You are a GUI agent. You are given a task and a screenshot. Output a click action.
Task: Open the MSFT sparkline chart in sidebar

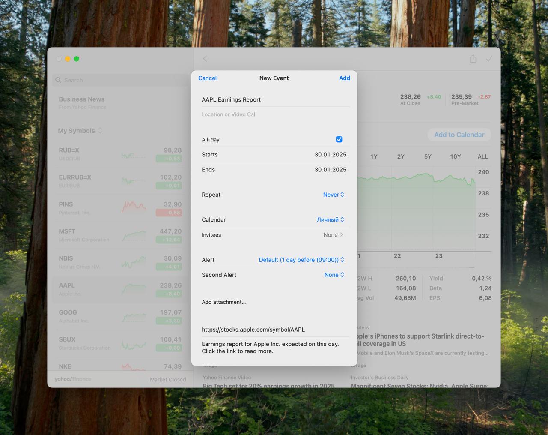coord(134,235)
